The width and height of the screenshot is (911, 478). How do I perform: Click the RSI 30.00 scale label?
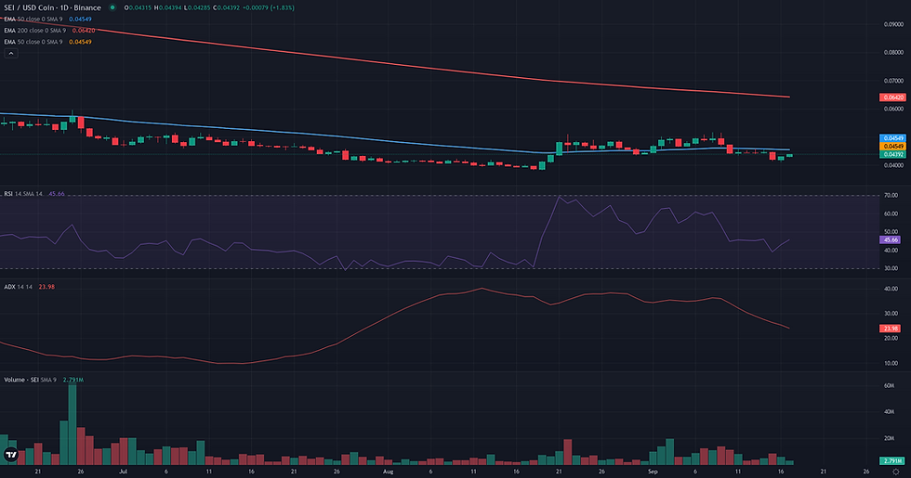point(891,268)
